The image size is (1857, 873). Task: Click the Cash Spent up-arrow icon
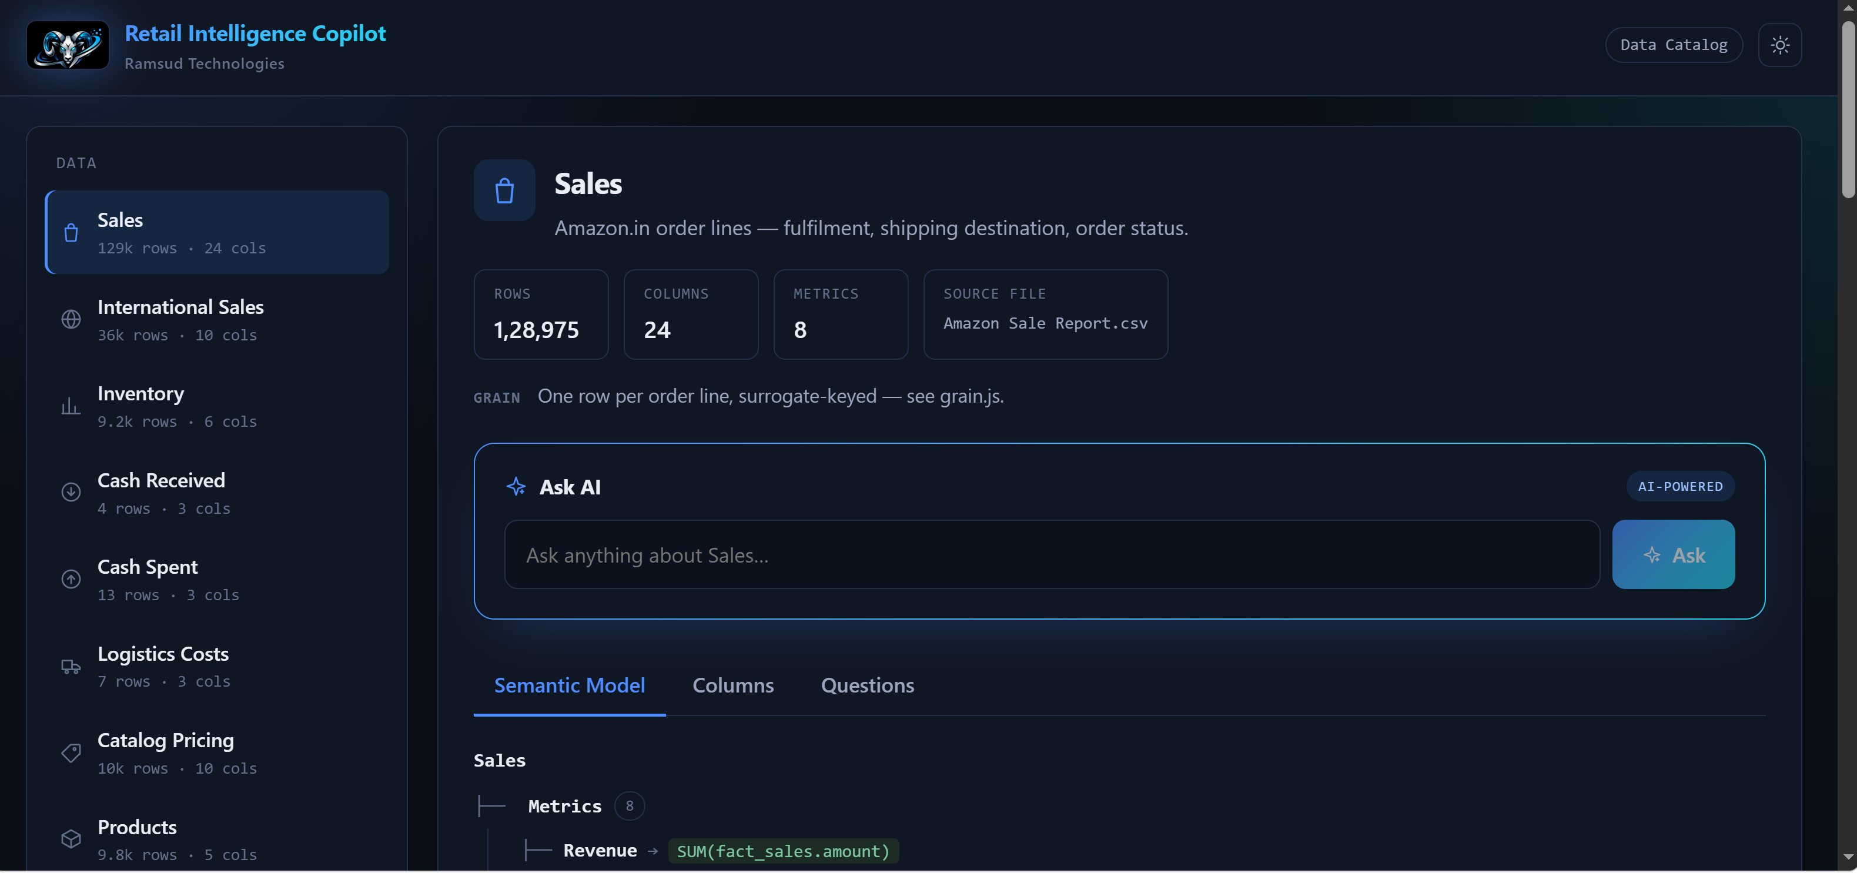71,579
